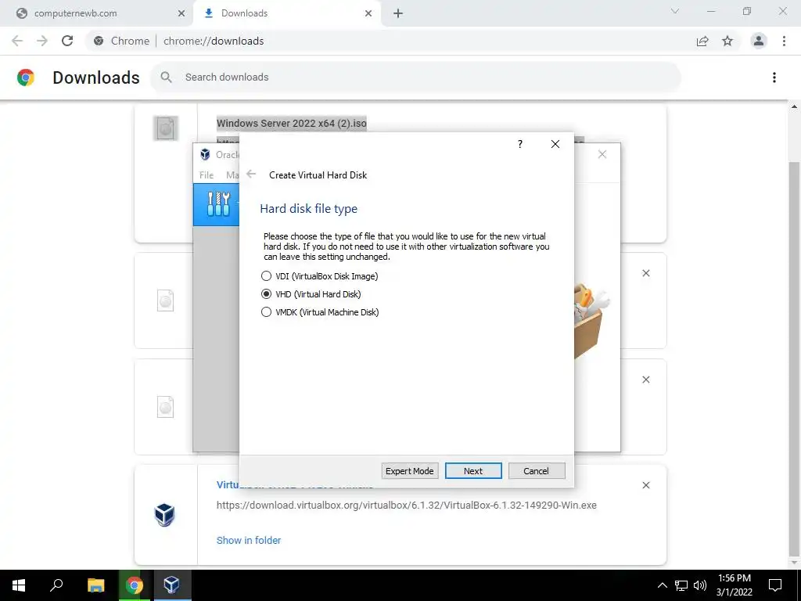Click the VirtualBox cube icon in the title bar
801x601 pixels.
pos(206,154)
